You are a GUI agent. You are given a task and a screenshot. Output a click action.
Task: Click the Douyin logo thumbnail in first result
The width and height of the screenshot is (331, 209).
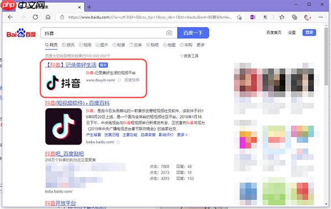pos(63,83)
